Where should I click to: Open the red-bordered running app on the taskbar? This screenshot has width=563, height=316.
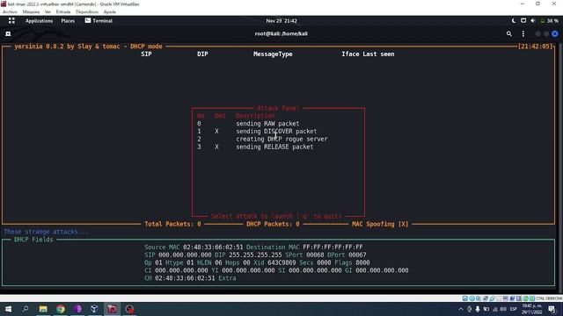112,309
